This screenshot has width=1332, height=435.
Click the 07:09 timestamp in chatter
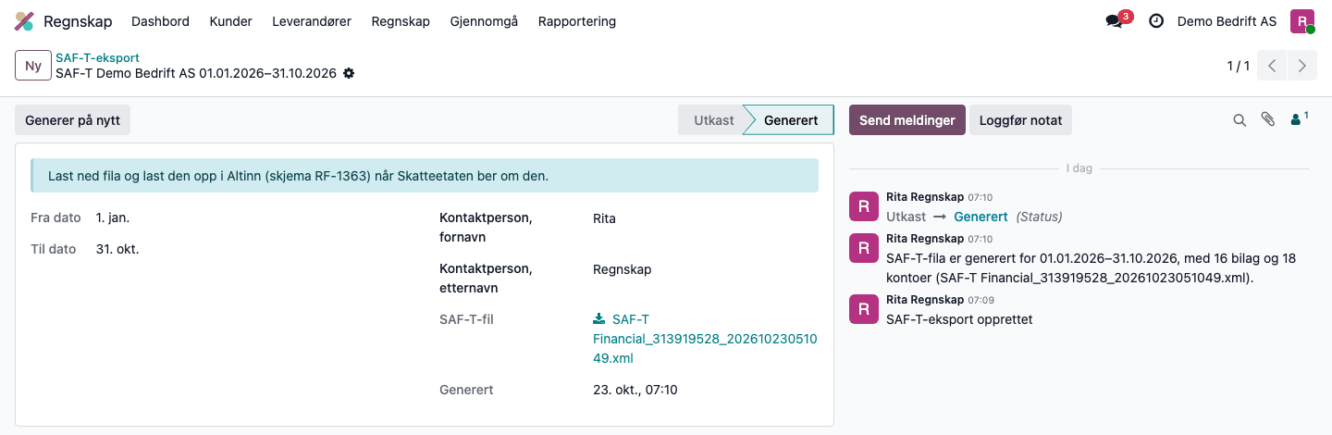click(x=980, y=300)
